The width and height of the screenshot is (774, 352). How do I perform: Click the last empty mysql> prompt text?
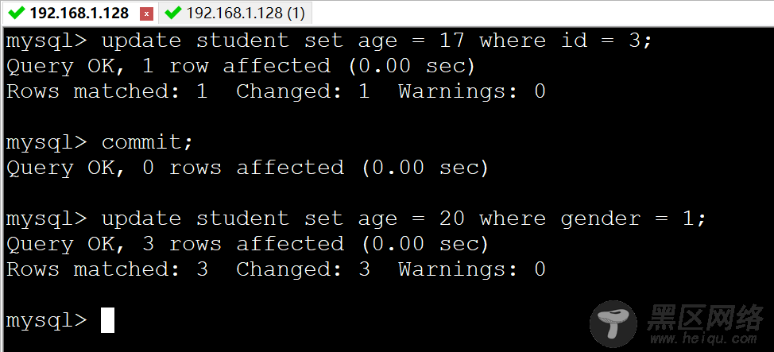coord(46,321)
